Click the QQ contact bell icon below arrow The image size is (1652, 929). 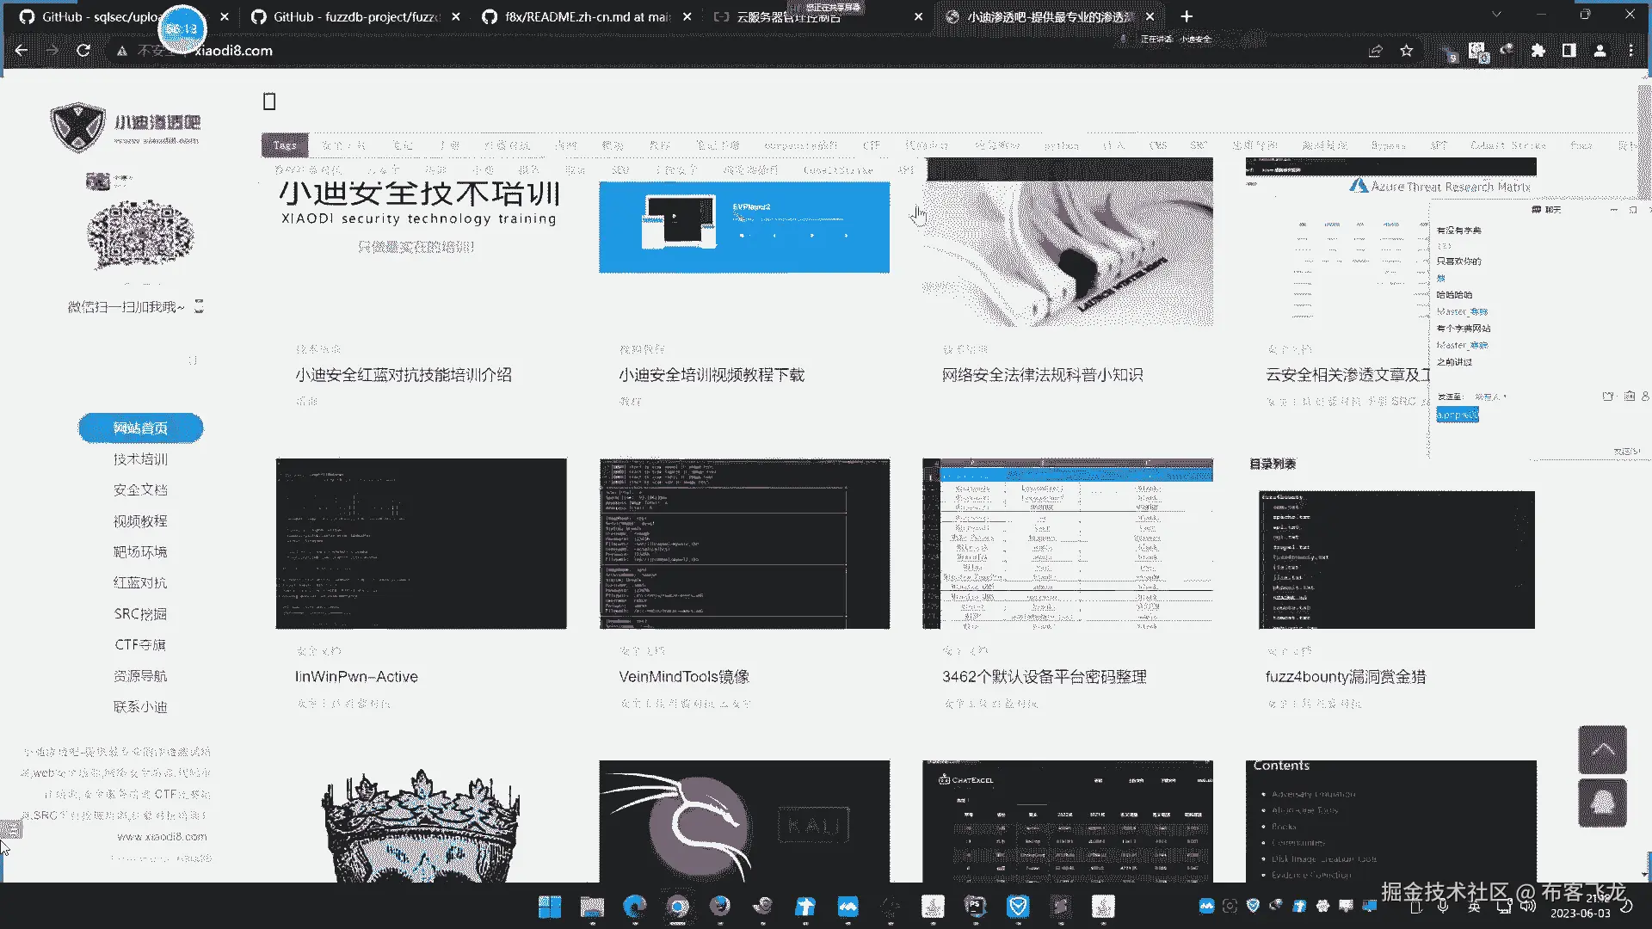(1602, 803)
